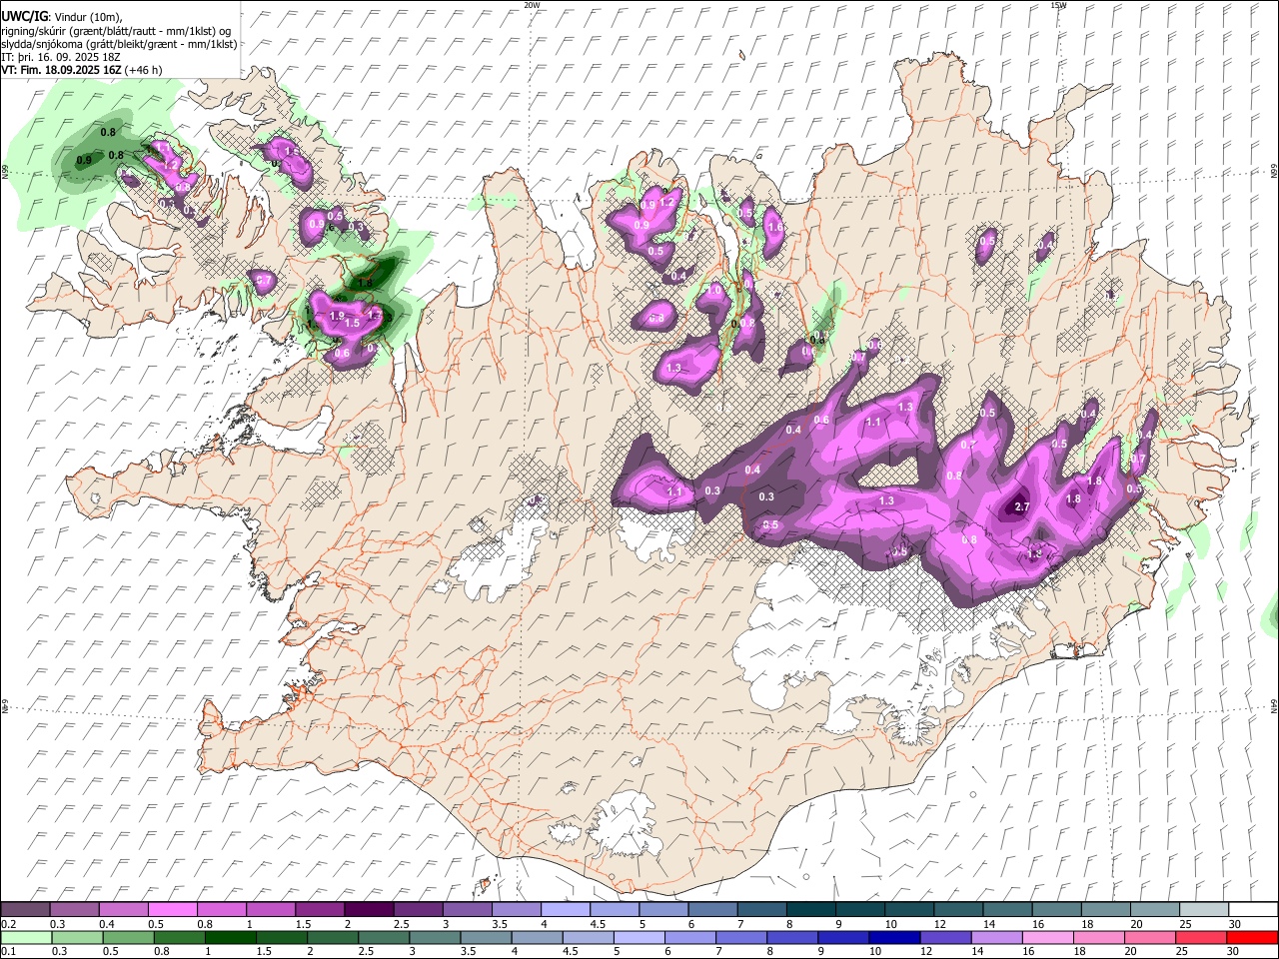Pick the 8–9 dark teal snow scale swatch
1279x959 pixels.
tap(810, 910)
